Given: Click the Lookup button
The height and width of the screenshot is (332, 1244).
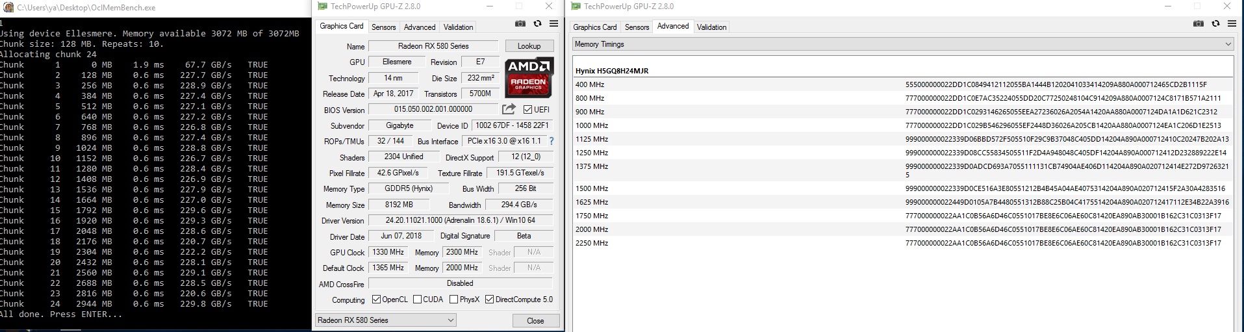Looking at the screenshot, I should coord(529,46).
